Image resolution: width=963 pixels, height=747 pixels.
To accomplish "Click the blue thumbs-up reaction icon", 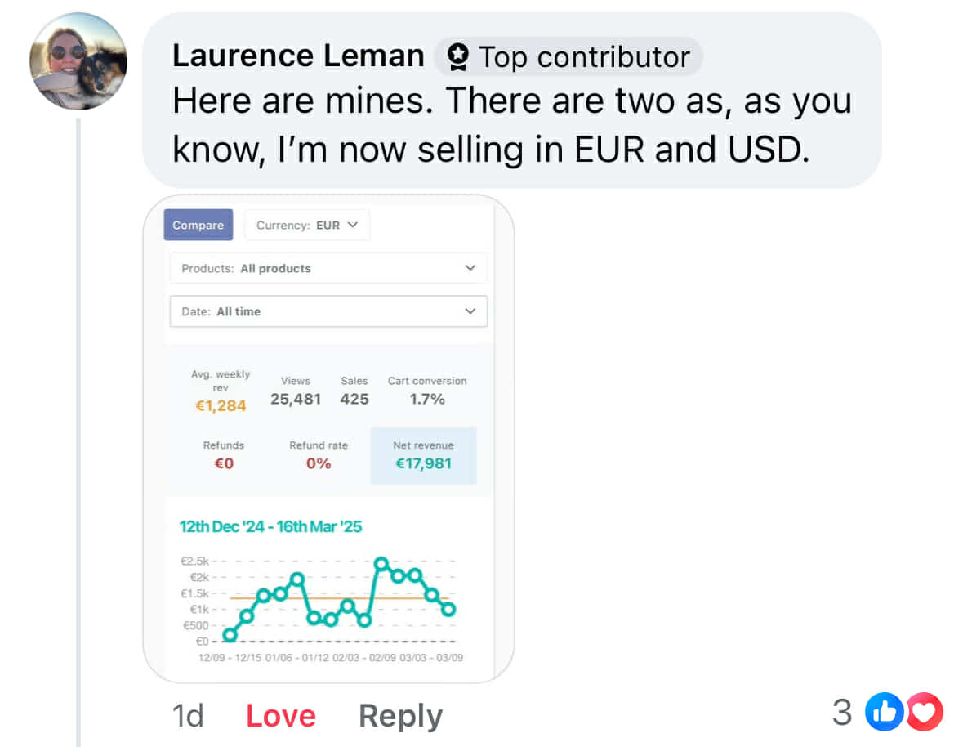I will click(881, 713).
